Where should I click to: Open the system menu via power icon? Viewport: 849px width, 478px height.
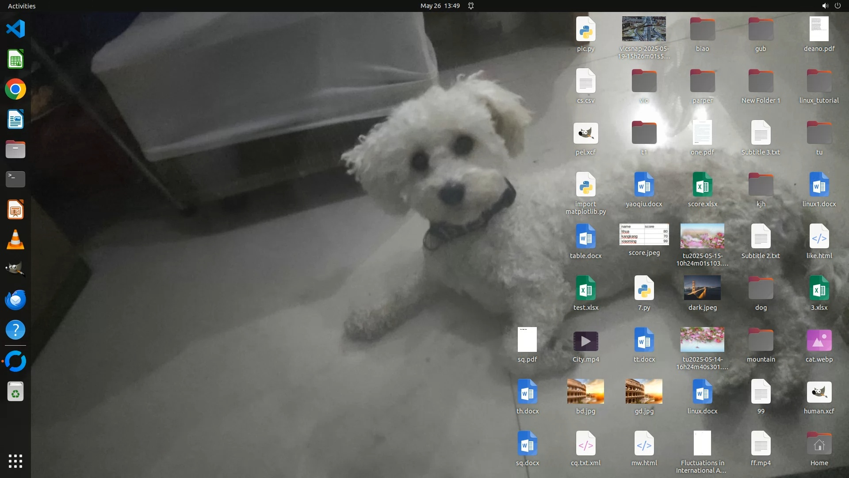(838, 6)
